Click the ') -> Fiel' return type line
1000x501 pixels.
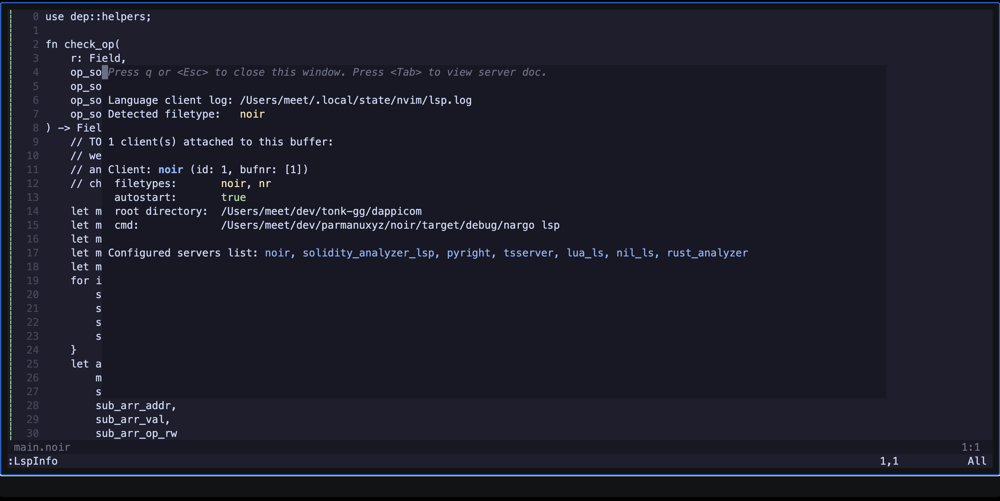click(x=74, y=128)
